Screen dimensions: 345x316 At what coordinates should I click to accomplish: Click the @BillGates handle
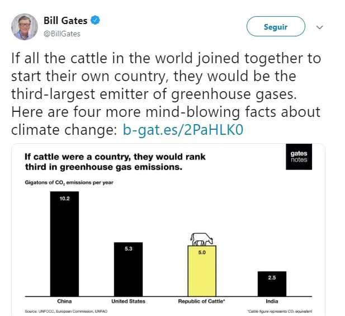coord(62,34)
